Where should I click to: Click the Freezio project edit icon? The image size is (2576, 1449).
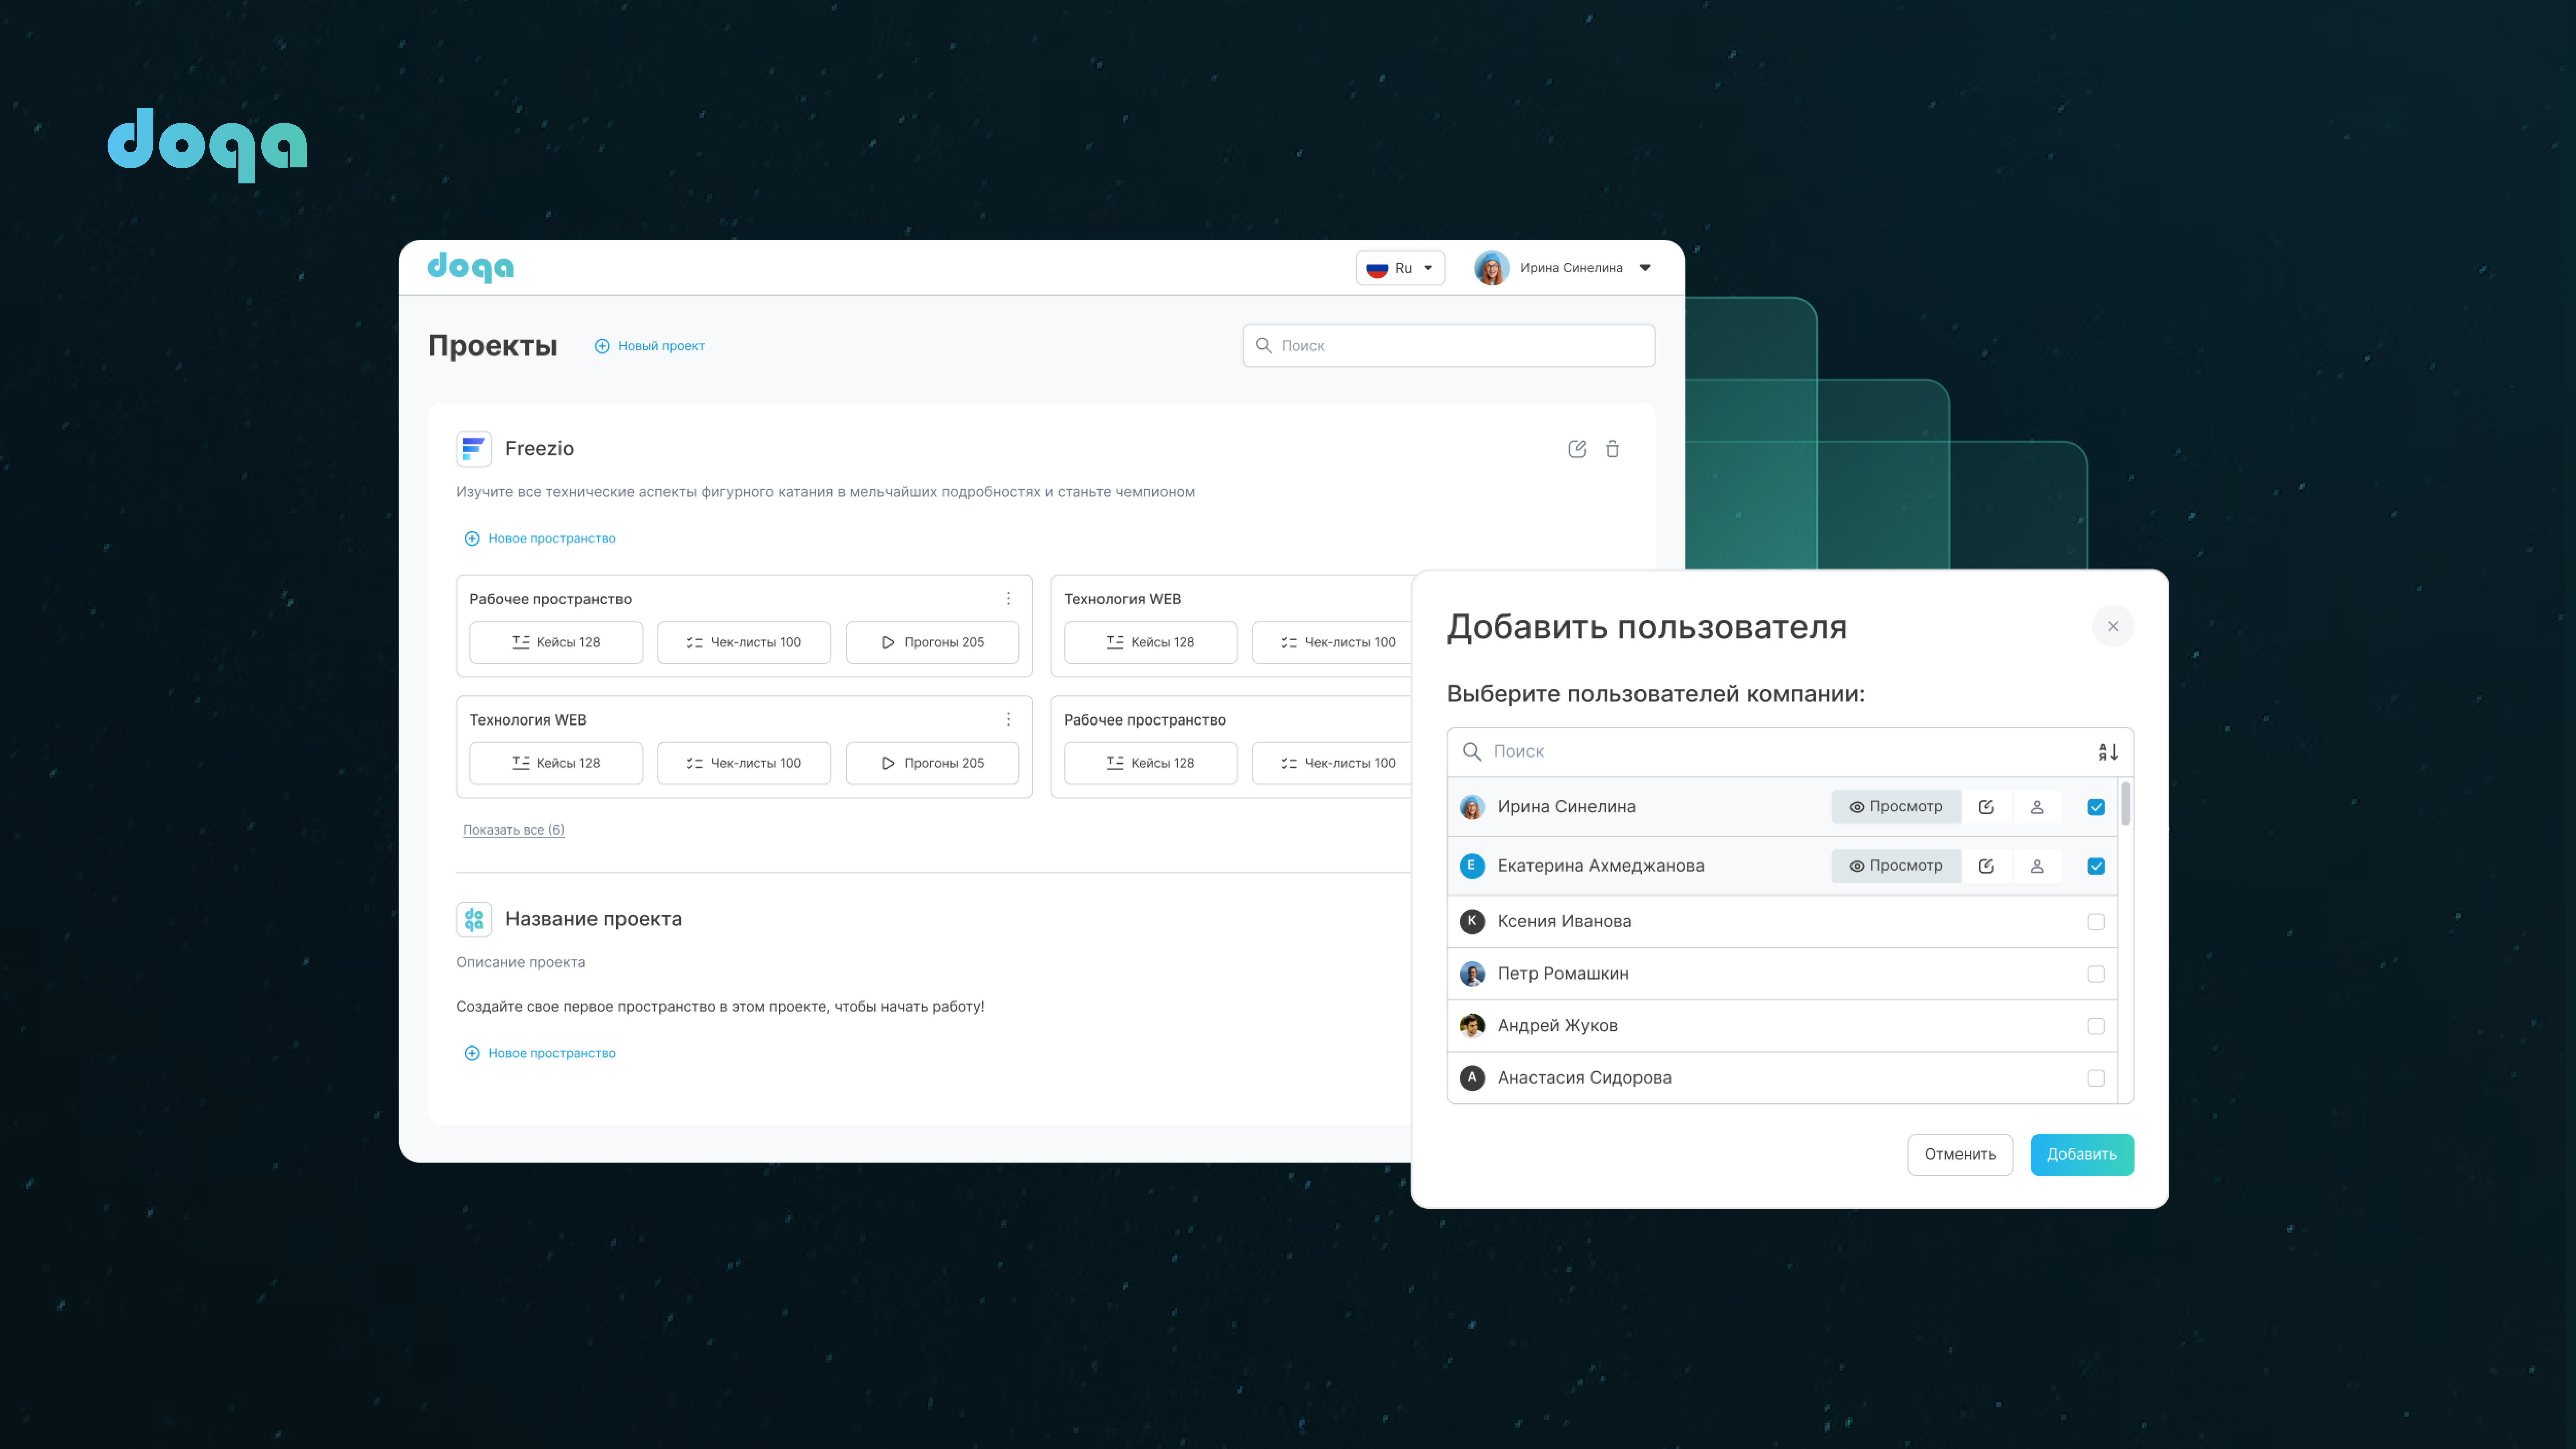coord(1577,449)
